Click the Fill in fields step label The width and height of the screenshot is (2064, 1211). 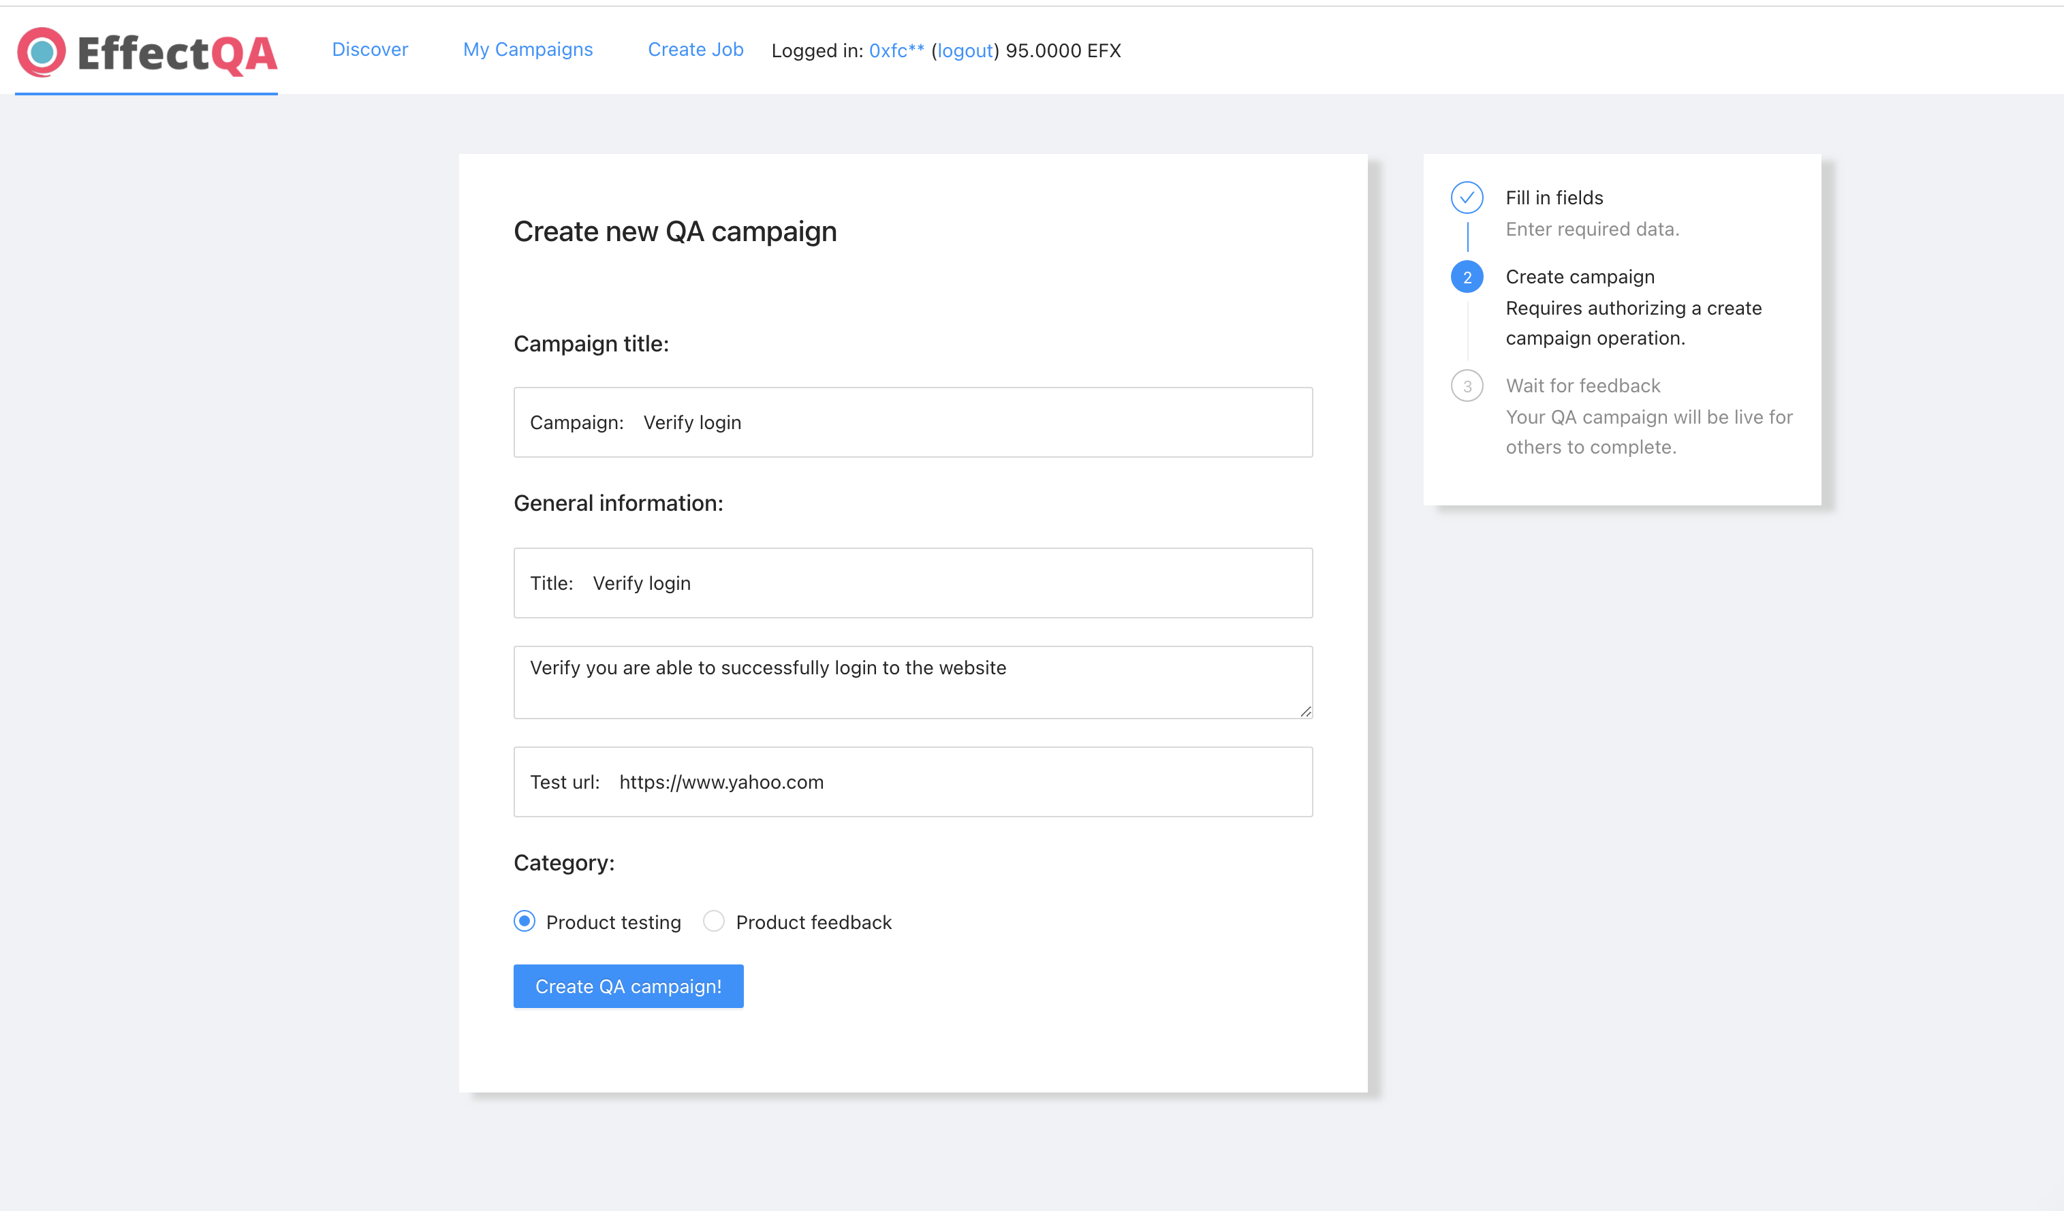pyautogui.click(x=1554, y=198)
